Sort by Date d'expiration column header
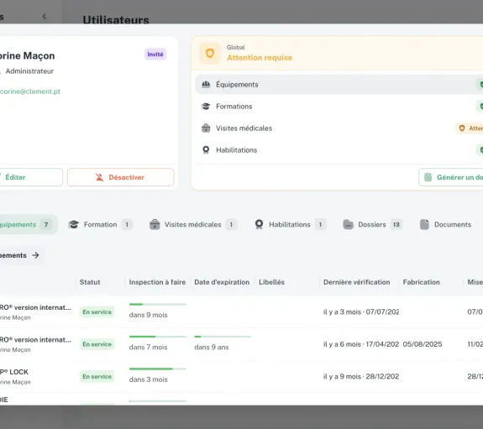The image size is (483, 429). 222,282
